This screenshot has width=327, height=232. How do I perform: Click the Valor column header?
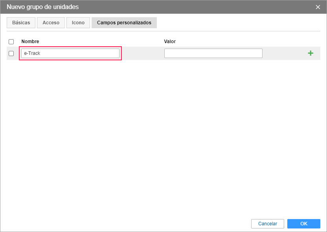pos(170,42)
